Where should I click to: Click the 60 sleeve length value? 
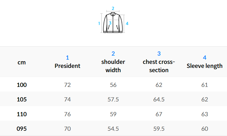click(204, 129)
